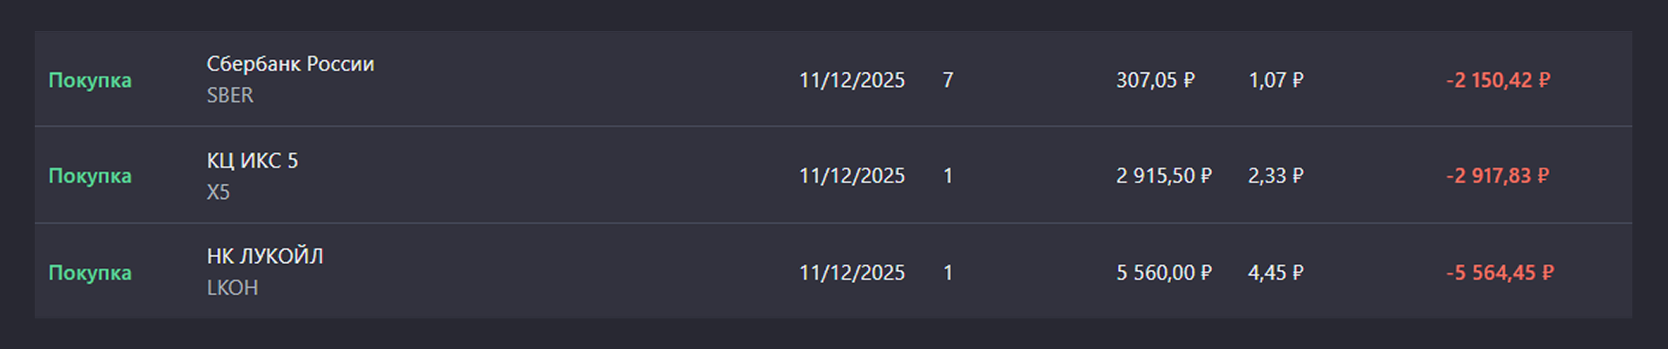Image resolution: width=1668 pixels, height=349 pixels.
Task: Click the 11/12/2025 date in the ЛУКОЙЛ row
Action: 851,273
